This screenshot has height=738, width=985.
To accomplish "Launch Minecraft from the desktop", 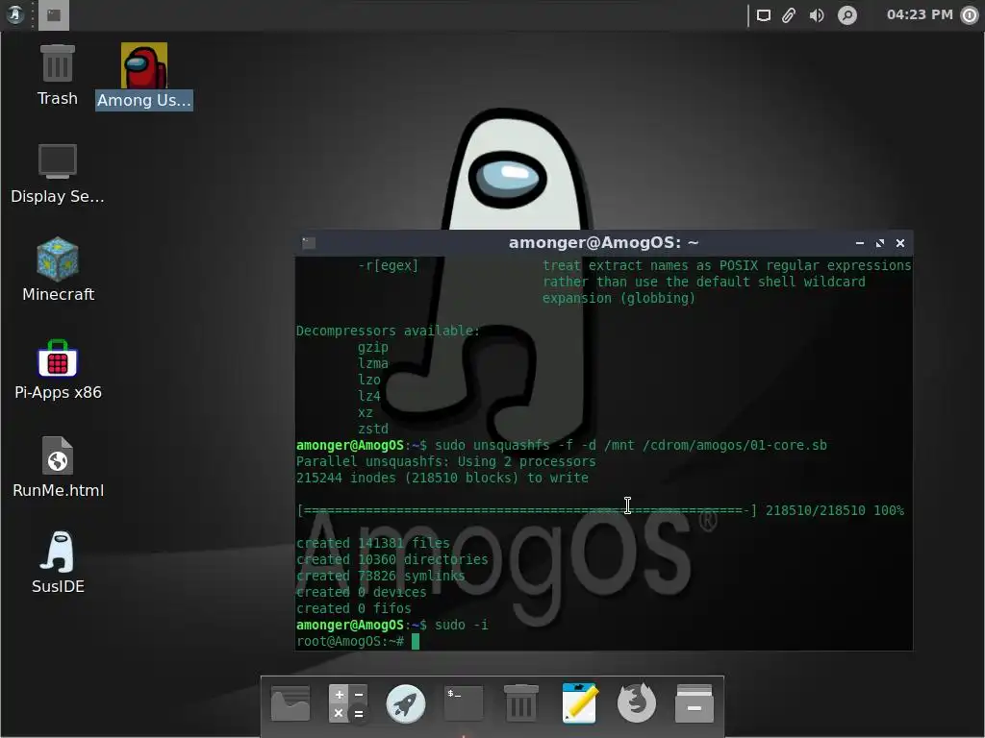I will click(58, 270).
